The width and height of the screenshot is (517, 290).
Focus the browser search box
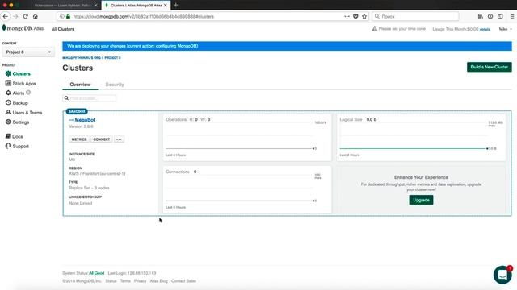click(415, 16)
